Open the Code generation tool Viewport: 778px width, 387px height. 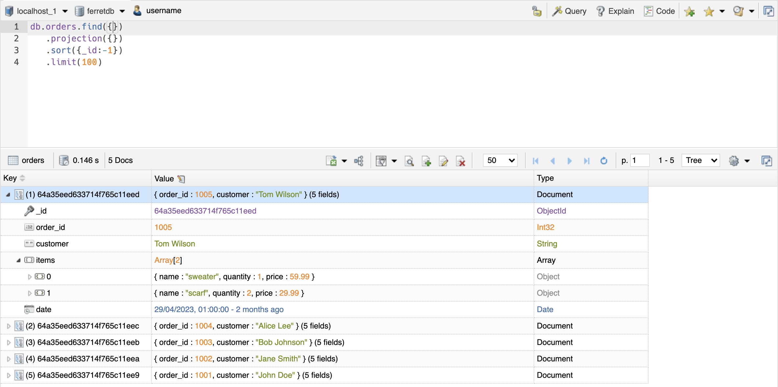[660, 11]
